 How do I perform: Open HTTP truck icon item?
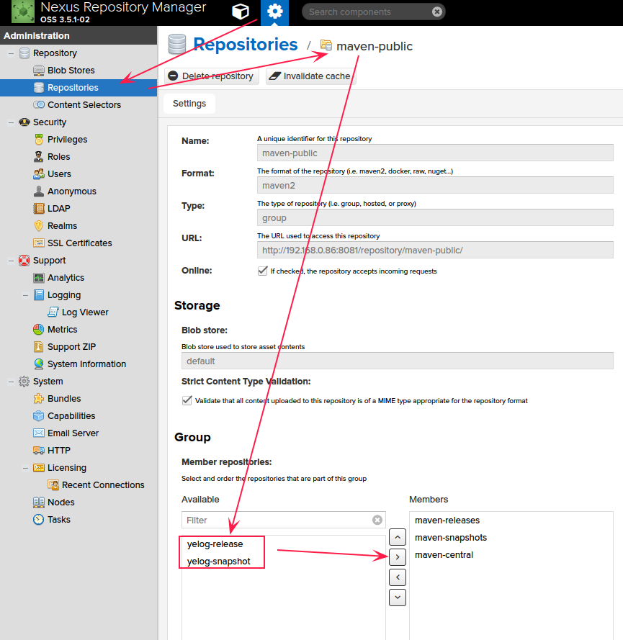pos(39,450)
